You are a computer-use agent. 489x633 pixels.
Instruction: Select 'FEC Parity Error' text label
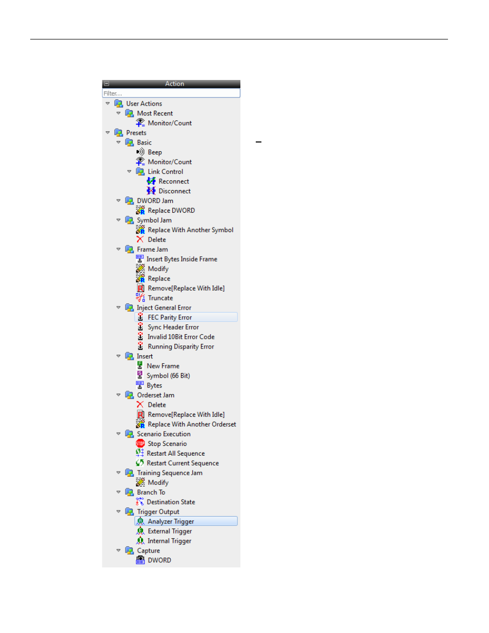(x=170, y=318)
